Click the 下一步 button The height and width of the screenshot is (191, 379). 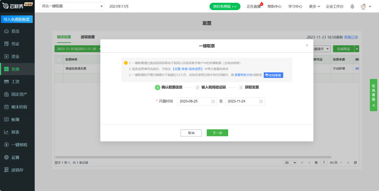[217, 133]
